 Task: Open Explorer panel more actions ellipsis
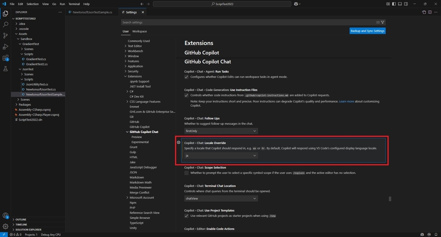[x=60, y=12]
